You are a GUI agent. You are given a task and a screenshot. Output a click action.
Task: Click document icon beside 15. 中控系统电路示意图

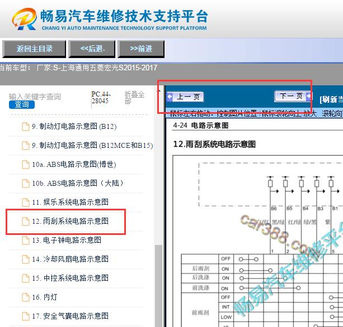(x=26, y=278)
